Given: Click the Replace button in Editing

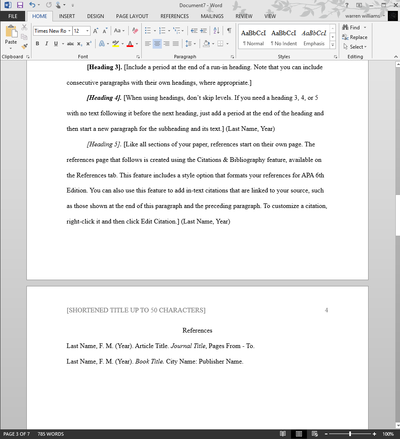Looking at the screenshot, I should pos(355,37).
